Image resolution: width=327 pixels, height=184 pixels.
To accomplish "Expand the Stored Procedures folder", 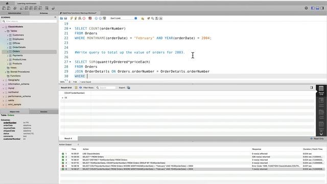I will click(5, 72).
